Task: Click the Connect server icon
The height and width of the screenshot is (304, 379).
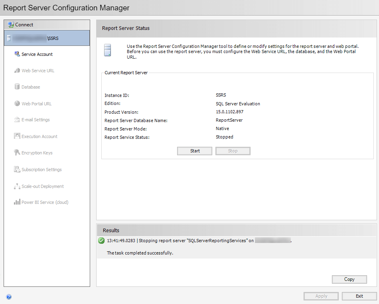Action: (11, 25)
